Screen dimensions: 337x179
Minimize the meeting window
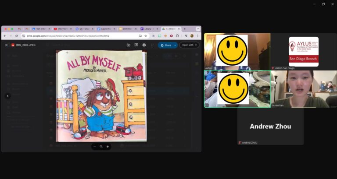click(314, 4)
